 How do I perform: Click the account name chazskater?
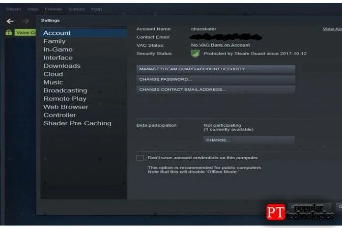coord(203,29)
